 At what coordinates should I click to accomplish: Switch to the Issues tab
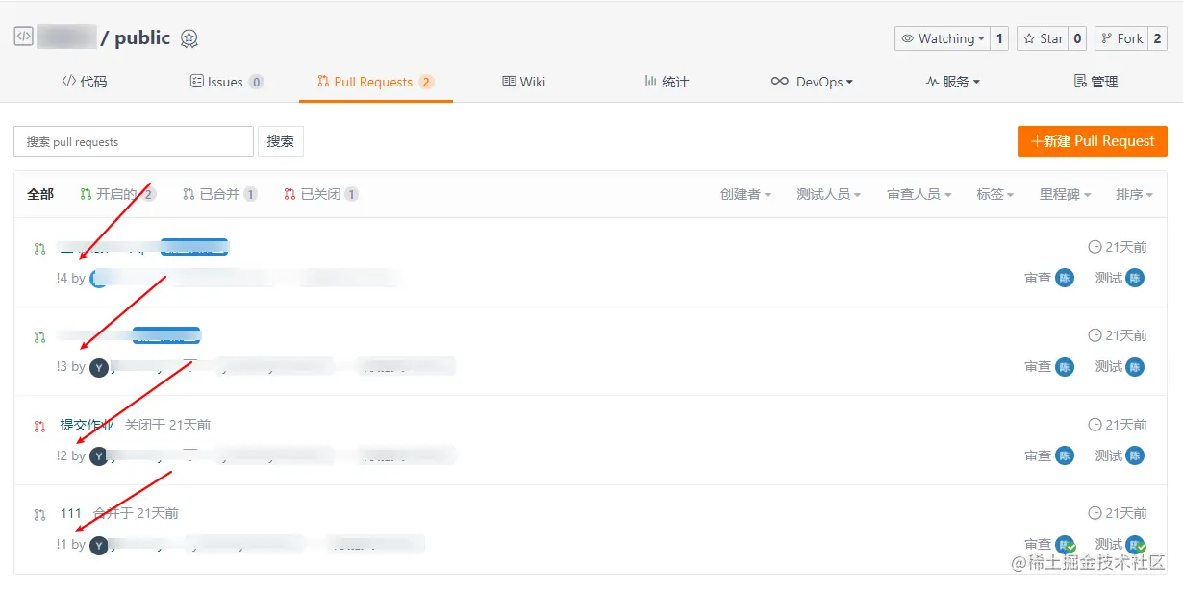pos(227,82)
